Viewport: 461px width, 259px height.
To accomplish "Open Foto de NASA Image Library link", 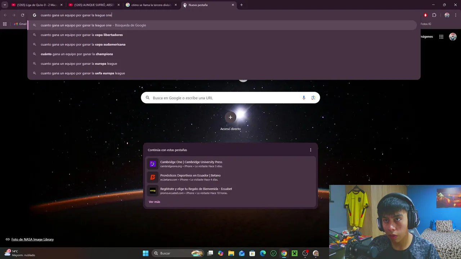I will coord(32,240).
